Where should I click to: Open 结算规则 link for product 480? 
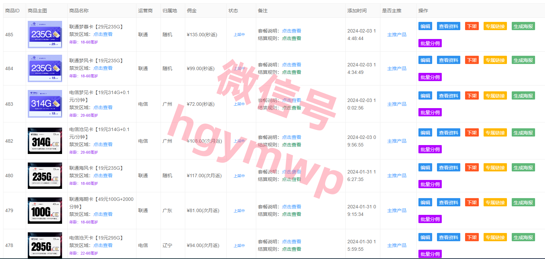click(292, 179)
